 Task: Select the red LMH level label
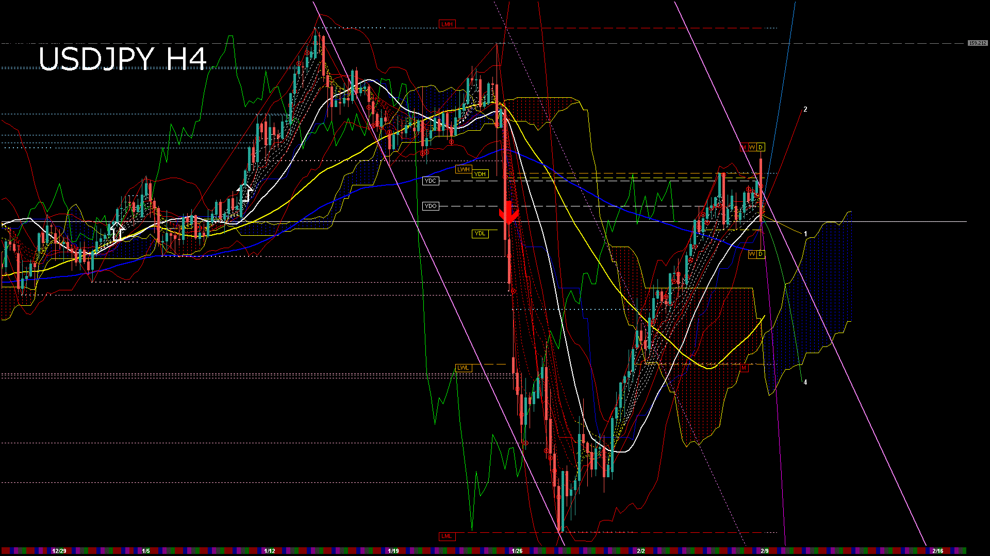coord(447,24)
